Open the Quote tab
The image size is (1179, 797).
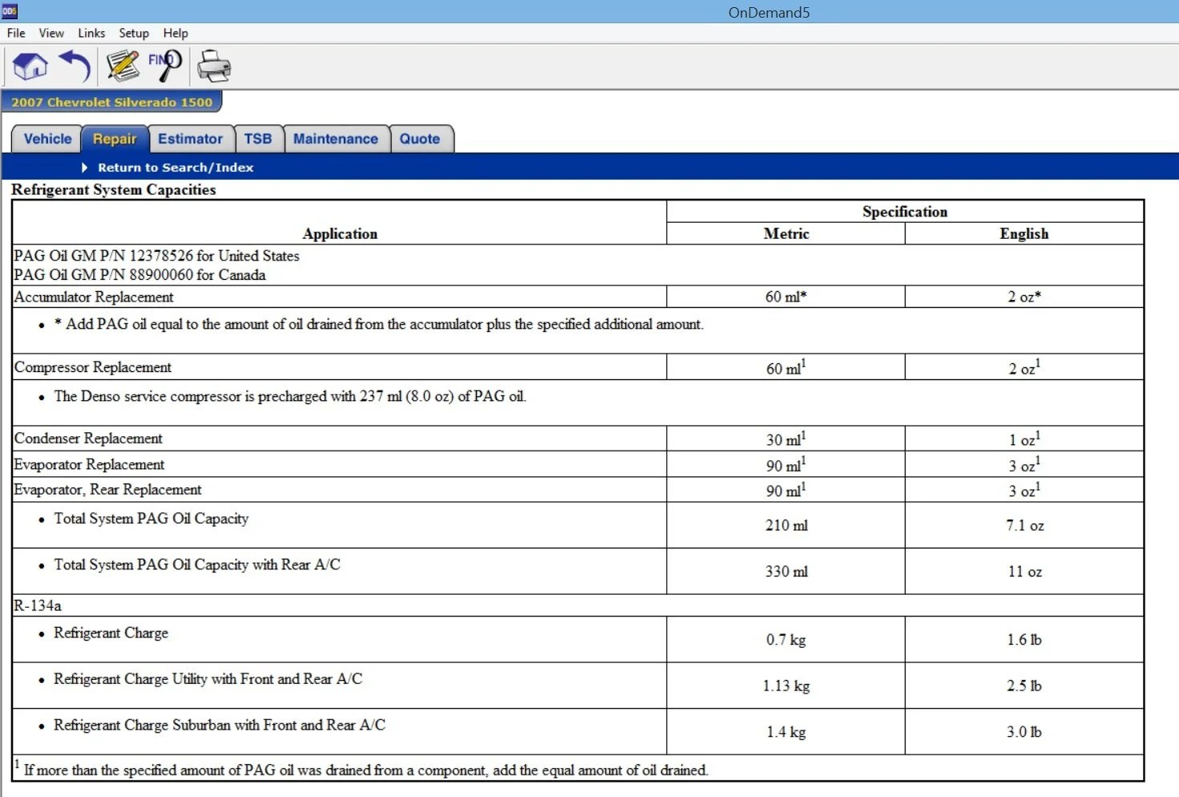pos(420,139)
